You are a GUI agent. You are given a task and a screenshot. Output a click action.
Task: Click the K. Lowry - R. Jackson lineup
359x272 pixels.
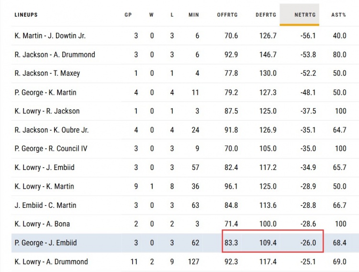coord(47,111)
